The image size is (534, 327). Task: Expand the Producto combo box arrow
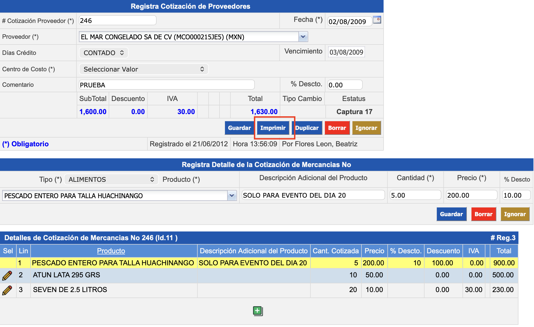click(232, 195)
